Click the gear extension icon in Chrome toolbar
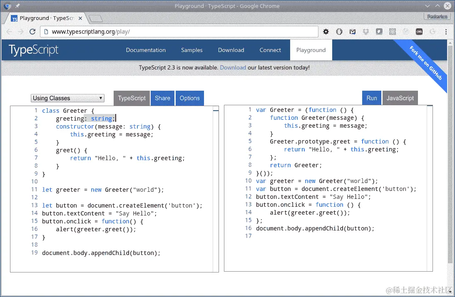Screen dimensions: 455x297 pos(326,32)
